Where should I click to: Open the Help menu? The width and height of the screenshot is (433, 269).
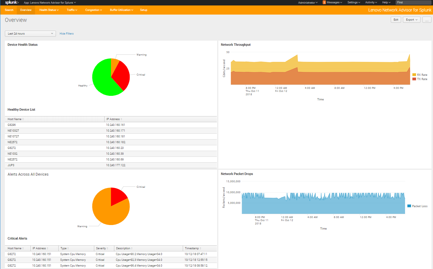(x=386, y=2)
